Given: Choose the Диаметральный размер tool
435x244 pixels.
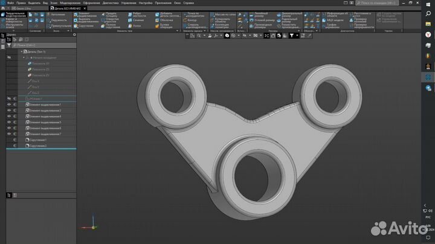Looking at the screenshot, I should pos(289,14).
